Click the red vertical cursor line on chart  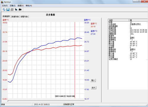[75, 60]
